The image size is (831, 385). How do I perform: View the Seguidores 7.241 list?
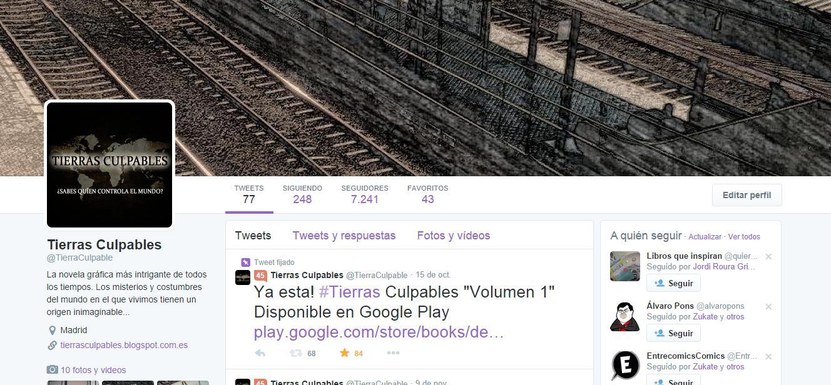click(365, 194)
